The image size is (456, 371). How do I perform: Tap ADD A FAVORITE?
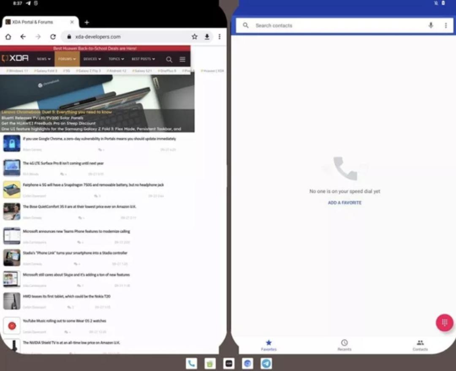click(345, 203)
